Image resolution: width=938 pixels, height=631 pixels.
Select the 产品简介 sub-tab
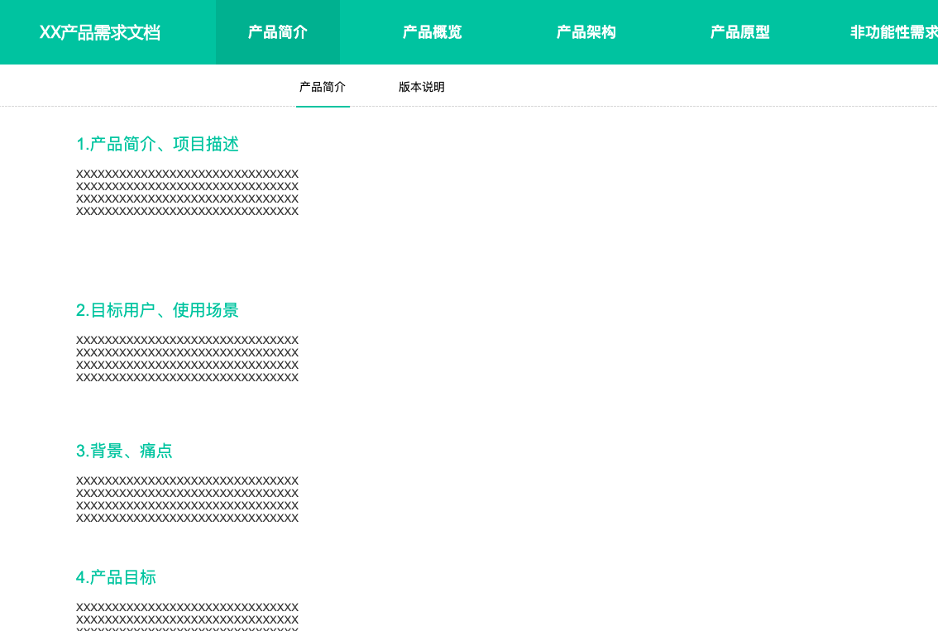click(323, 88)
